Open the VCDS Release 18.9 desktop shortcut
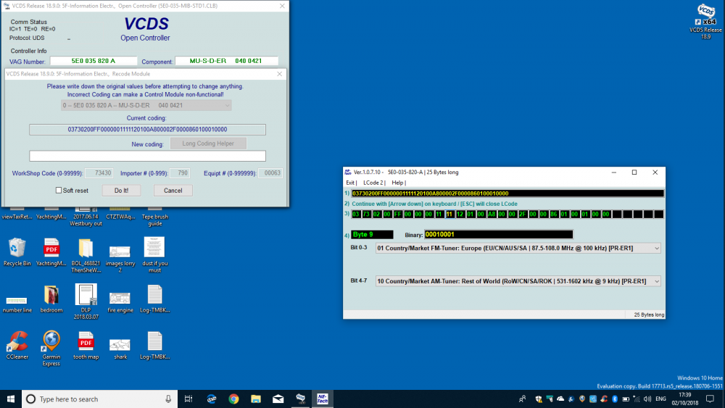Image resolution: width=725 pixels, height=408 pixels. coord(705,21)
